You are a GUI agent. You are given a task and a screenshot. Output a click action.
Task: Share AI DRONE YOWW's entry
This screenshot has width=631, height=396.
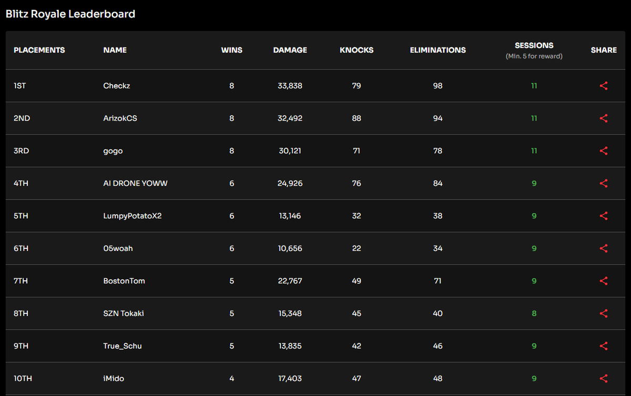(604, 184)
